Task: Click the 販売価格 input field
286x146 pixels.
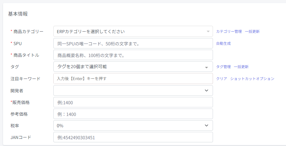Action: tap(133, 102)
